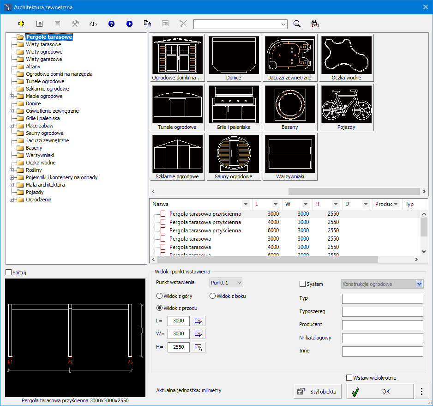Check the Wstaw wielokrotnie checkbox
Viewport: 433px width, 406px height.
[x=349, y=378]
